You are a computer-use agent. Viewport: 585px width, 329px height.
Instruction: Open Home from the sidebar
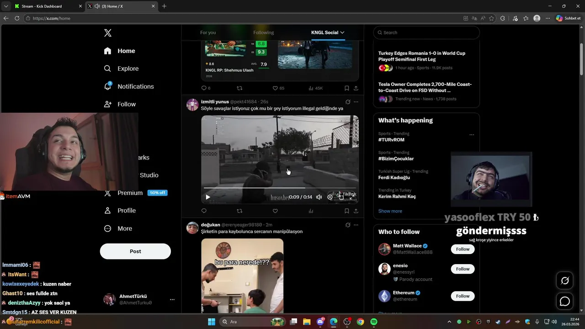coord(119,51)
